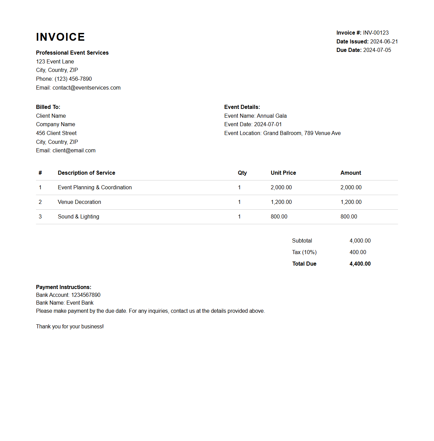Image resolution: width=434 pixels, height=441 pixels.
Task: Click the Due Date 2024-07-05
Action: pos(377,50)
